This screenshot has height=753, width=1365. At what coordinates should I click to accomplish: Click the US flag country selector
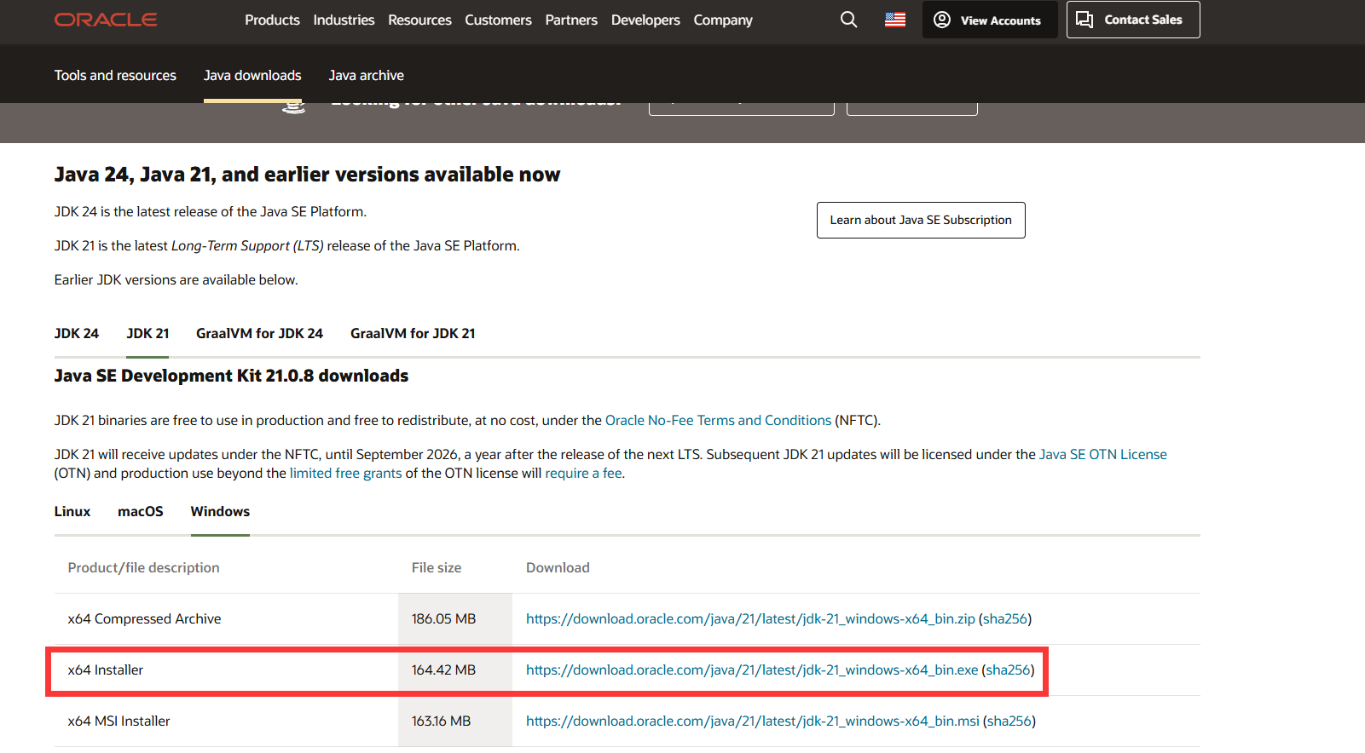[895, 20]
